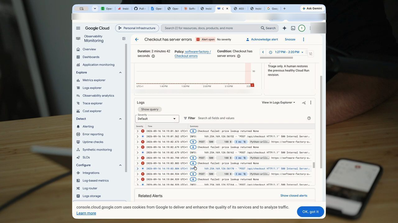
Task: Open the browser tab search chevron
Action: (x=95, y=9)
